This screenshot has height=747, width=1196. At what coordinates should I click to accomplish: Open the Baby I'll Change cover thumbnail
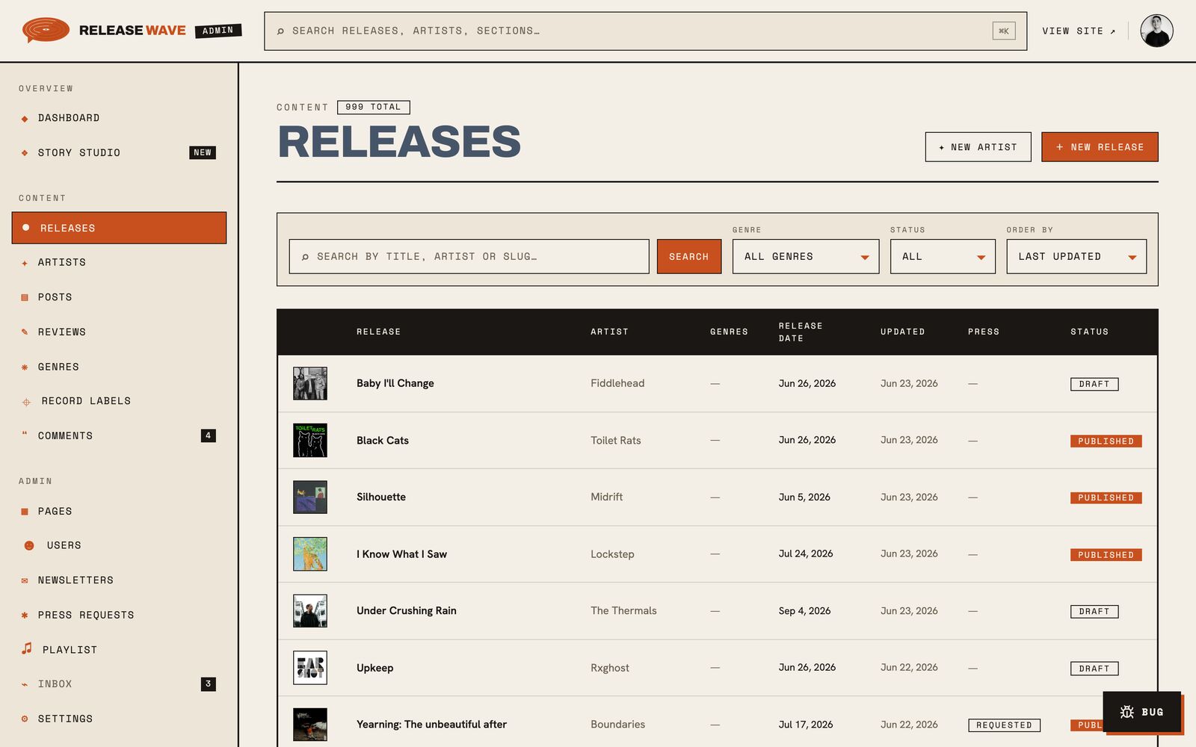coord(309,383)
